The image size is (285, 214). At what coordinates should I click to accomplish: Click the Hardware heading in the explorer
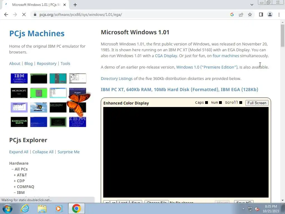[19, 163]
